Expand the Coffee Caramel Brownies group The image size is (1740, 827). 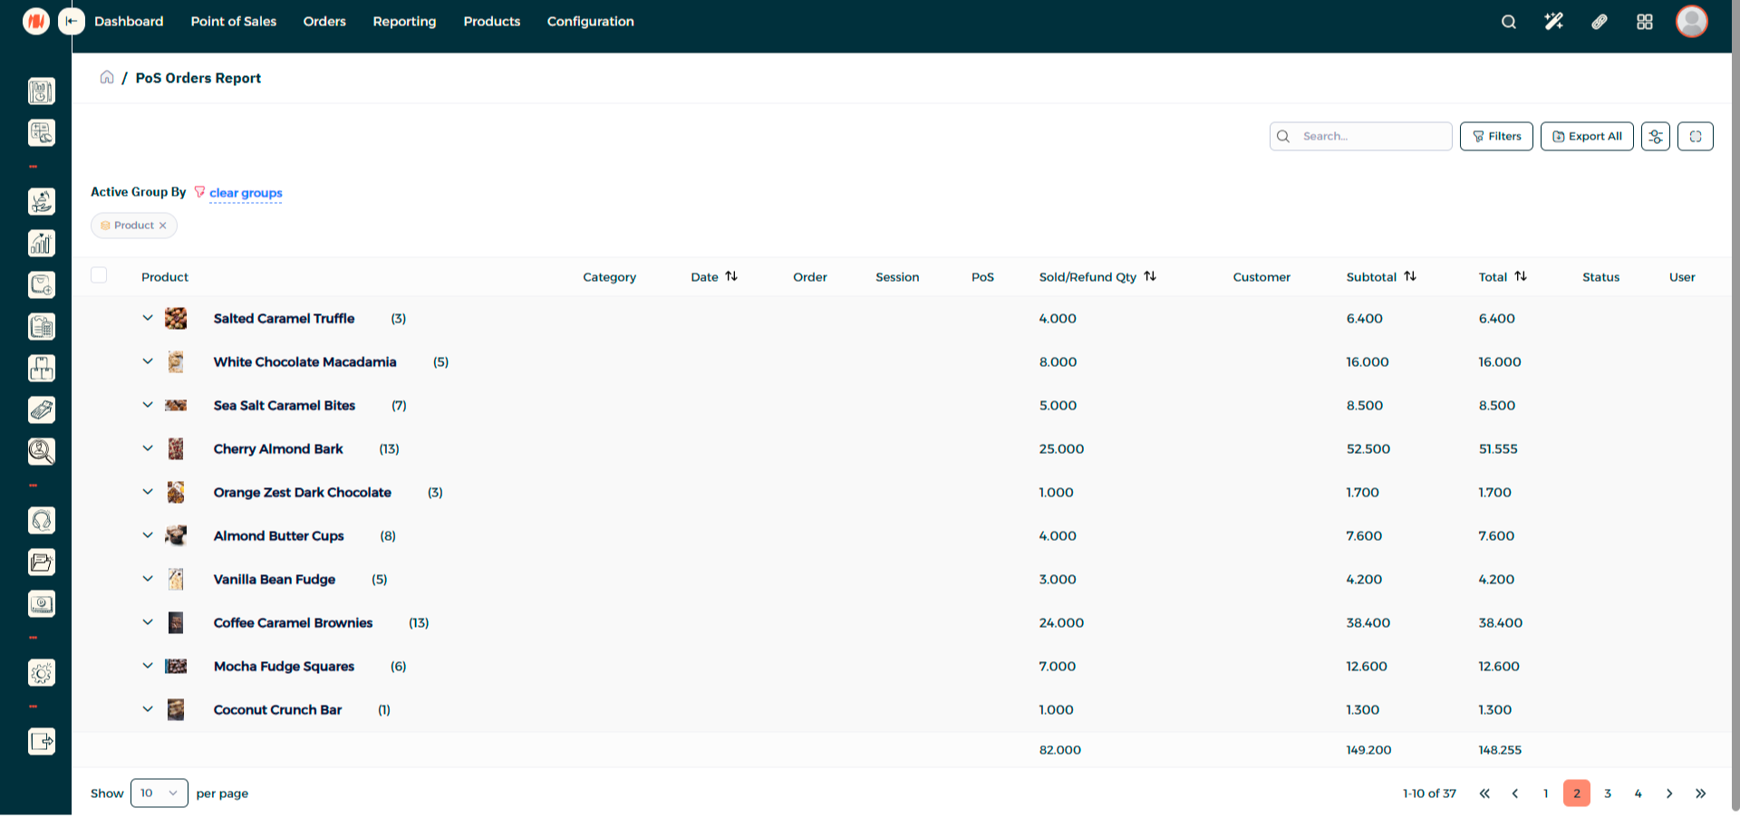[x=148, y=622]
